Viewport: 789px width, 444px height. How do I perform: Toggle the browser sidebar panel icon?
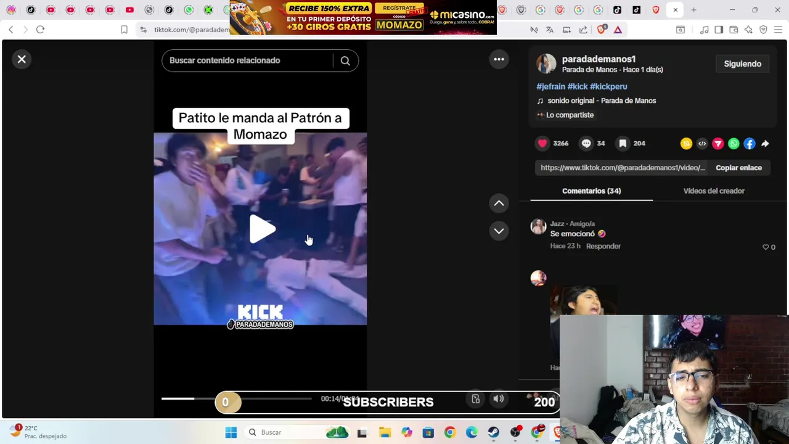point(719,30)
